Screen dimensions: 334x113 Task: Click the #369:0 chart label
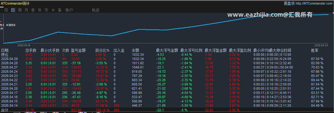point(11,25)
